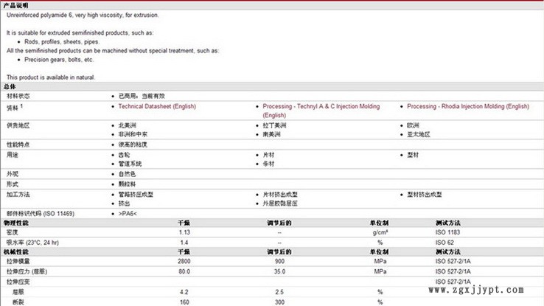The height and width of the screenshot is (306, 544).
Task: Click the break strain conditioned value 300
Action: pyautogui.click(x=279, y=302)
